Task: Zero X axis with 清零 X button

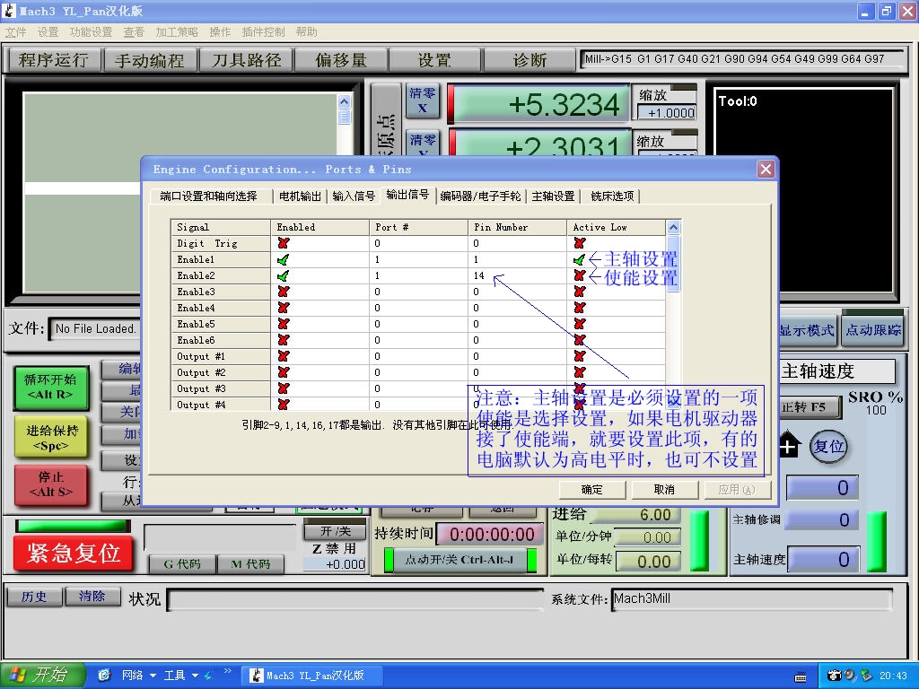Action: [x=422, y=100]
